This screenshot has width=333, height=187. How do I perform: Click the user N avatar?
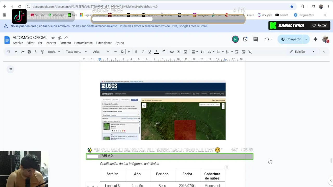point(235,39)
